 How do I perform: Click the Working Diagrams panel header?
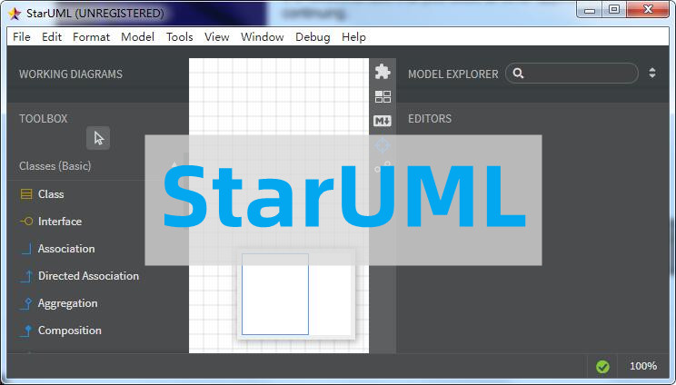click(x=71, y=74)
